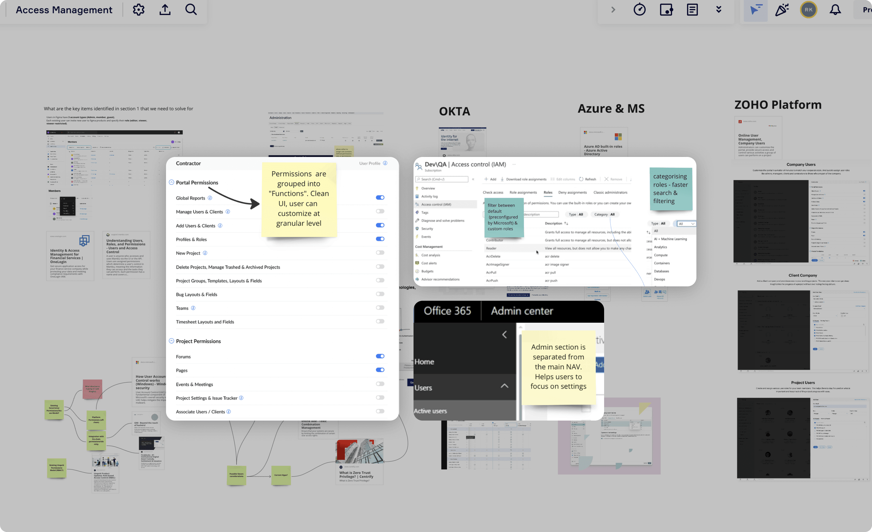Select the Roles tab
Image resolution: width=872 pixels, height=532 pixels.
pos(548,192)
